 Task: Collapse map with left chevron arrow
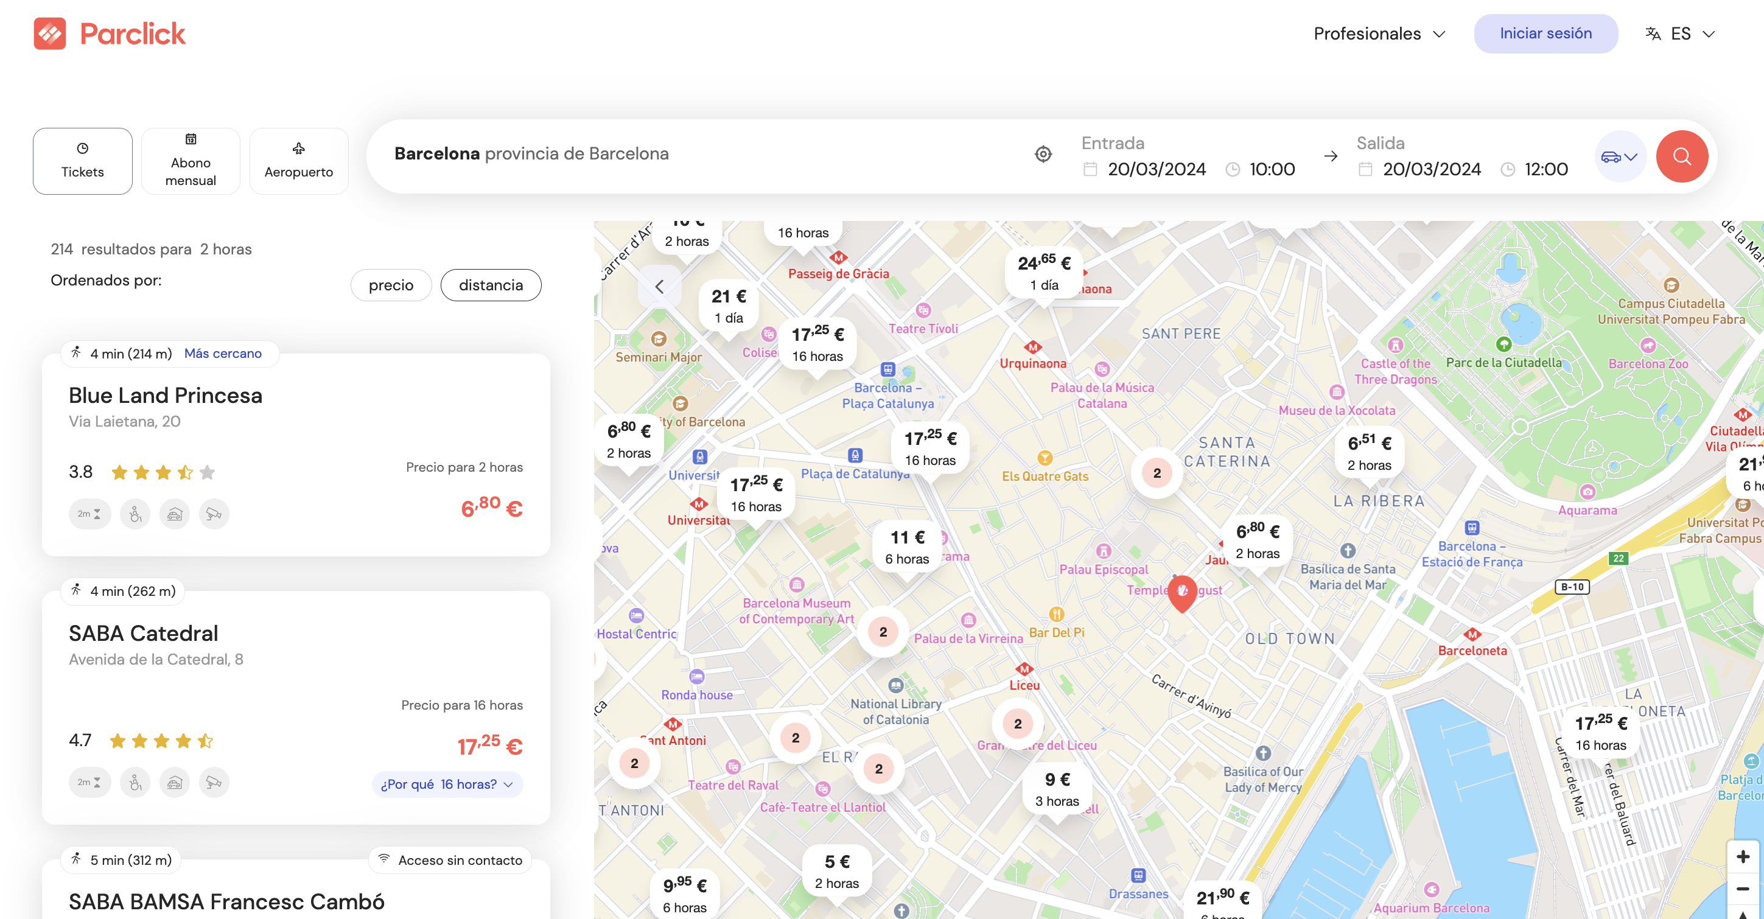(x=659, y=286)
